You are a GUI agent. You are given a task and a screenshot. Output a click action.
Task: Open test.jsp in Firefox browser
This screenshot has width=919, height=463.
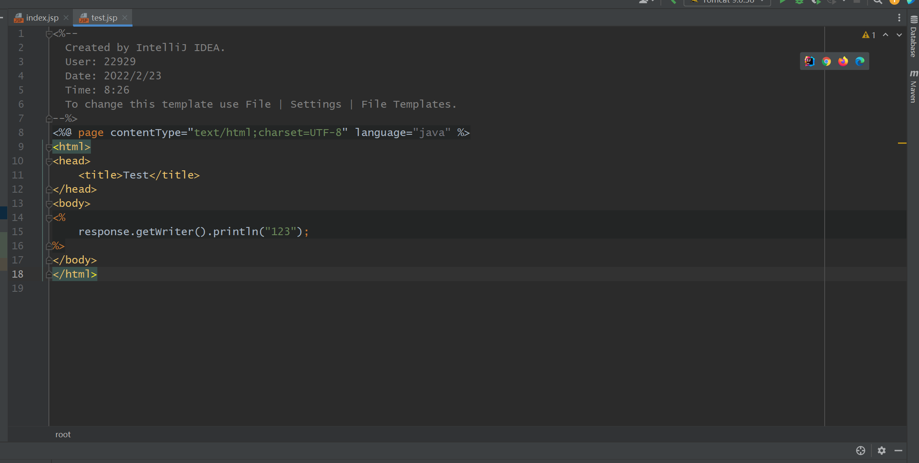pos(843,61)
